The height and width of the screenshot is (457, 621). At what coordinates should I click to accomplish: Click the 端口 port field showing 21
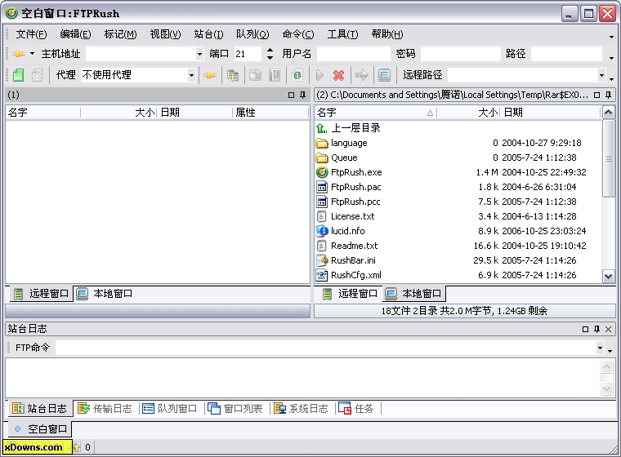[x=248, y=53]
